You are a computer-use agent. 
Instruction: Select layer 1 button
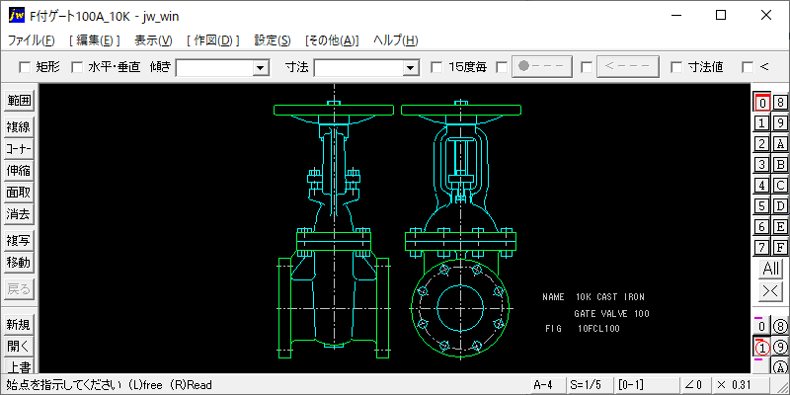coord(762,122)
